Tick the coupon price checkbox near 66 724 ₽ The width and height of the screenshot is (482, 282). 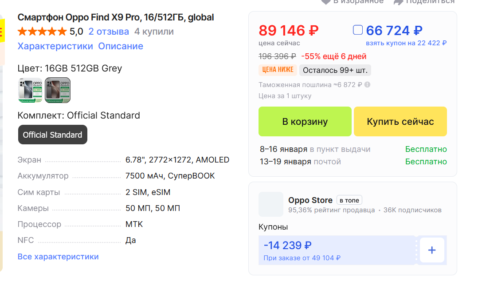tap(358, 30)
